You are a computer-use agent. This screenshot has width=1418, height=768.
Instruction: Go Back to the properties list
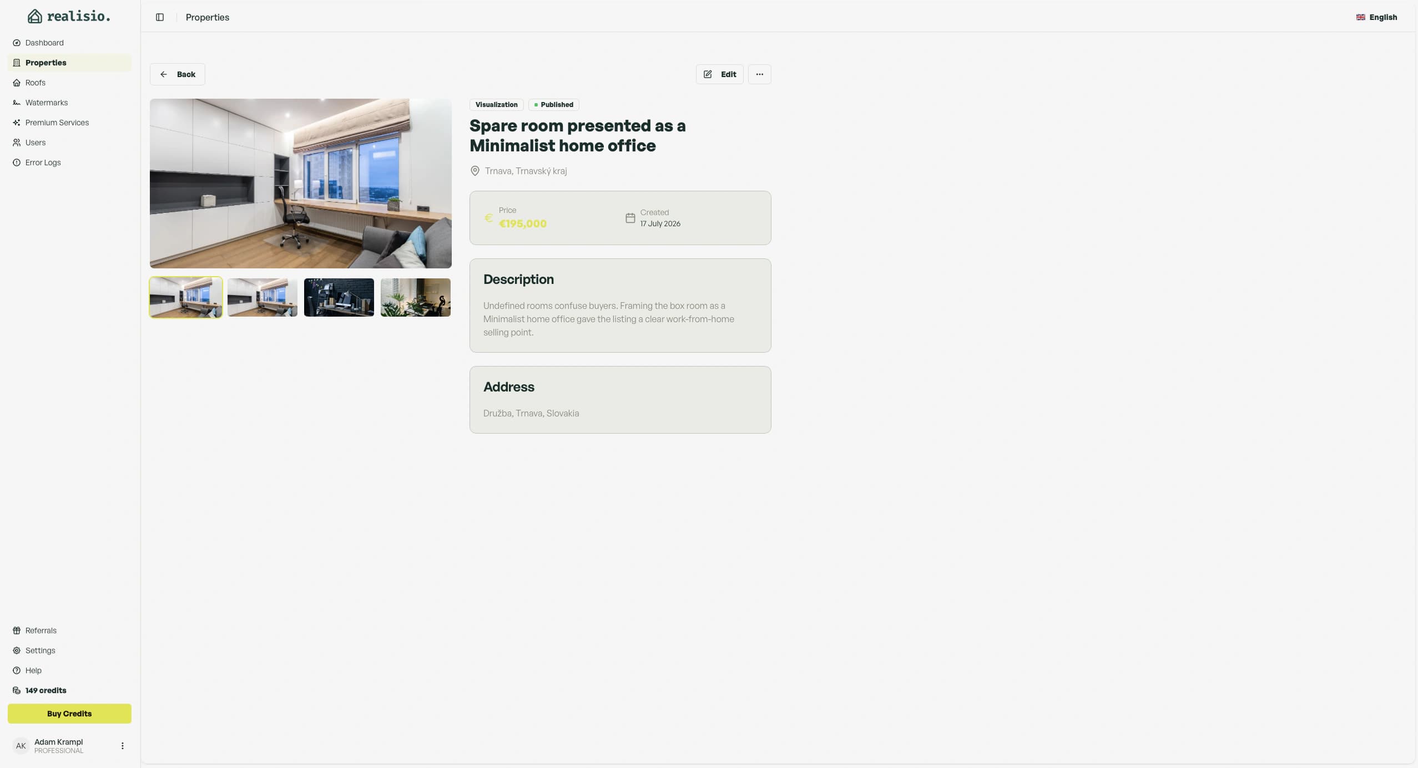178,74
